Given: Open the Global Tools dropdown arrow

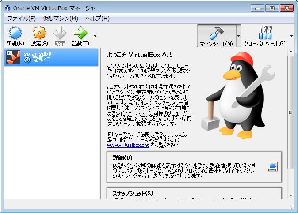Looking at the screenshot, I should (291, 35).
